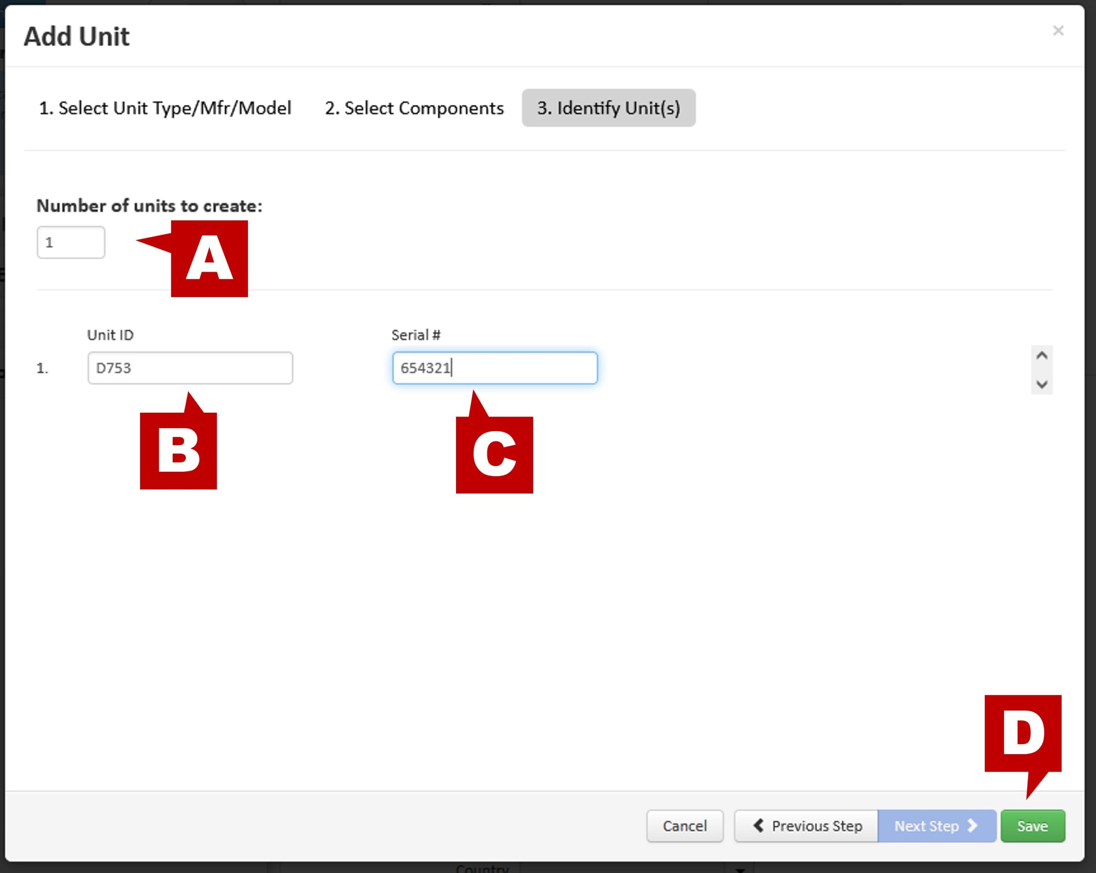Focus the Number of units to create field
The image size is (1096, 873).
click(x=71, y=242)
